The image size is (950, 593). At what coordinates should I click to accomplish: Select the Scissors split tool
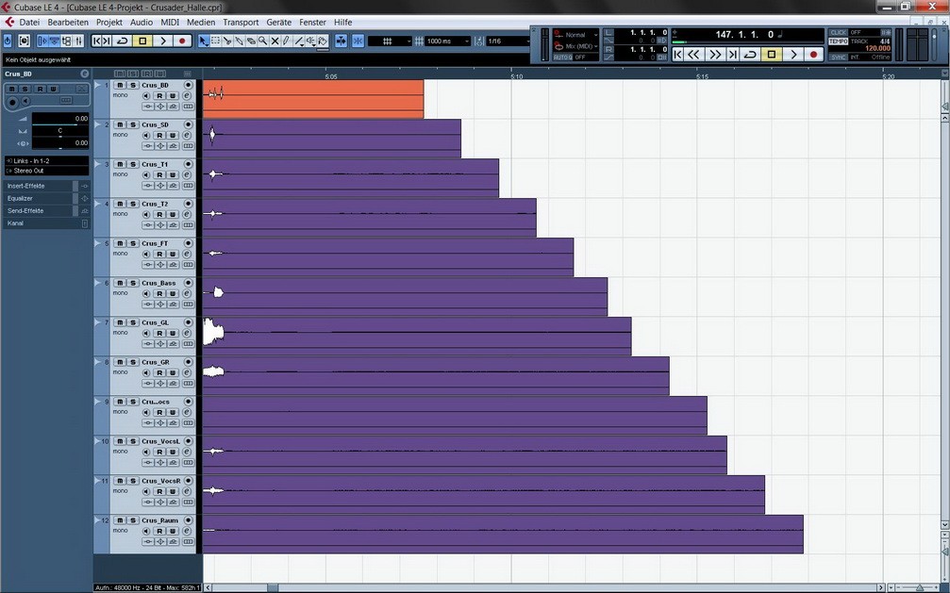pos(227,41)
